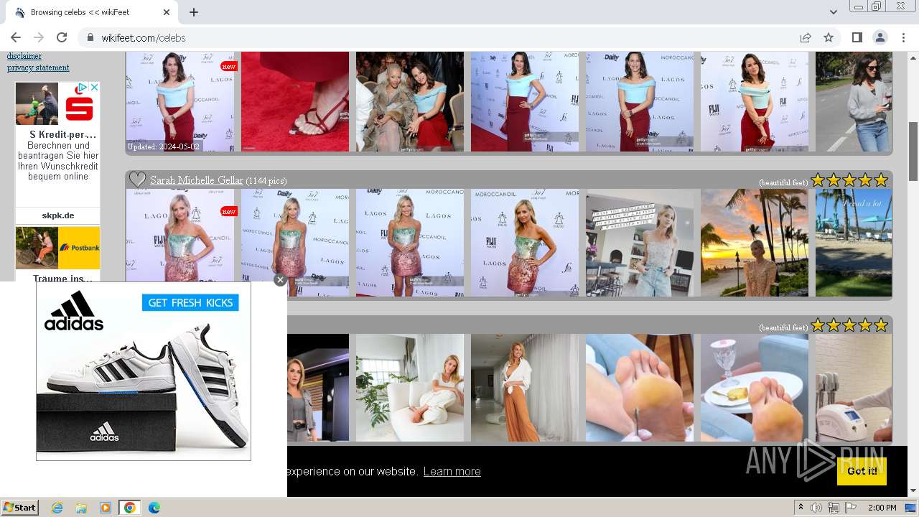View site information lock icon
Image resolution: width=919 pixels, height=517 pixels.
[x=90, y=38]
